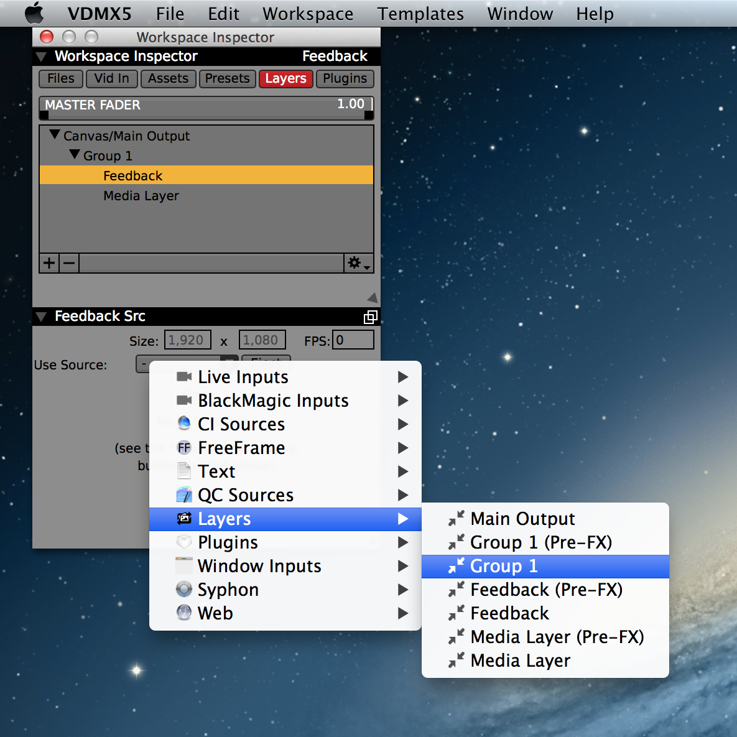Screen dimensions: 737x737
Task: Switch to the Presets tab
Action: (x=227, y=78)
